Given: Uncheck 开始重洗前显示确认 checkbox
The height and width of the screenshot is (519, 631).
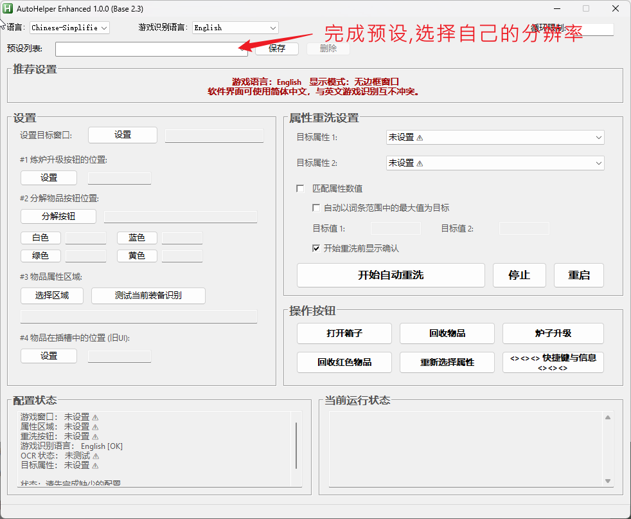Looking at the screenshot, I should tap(316, 248).
